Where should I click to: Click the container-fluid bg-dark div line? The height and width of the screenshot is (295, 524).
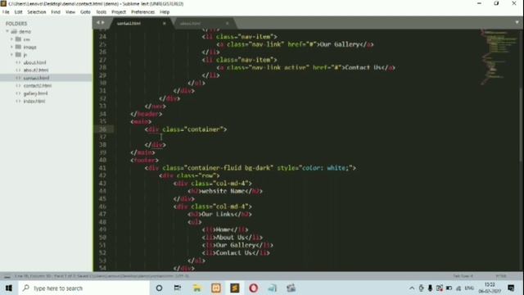coord(251,168)
